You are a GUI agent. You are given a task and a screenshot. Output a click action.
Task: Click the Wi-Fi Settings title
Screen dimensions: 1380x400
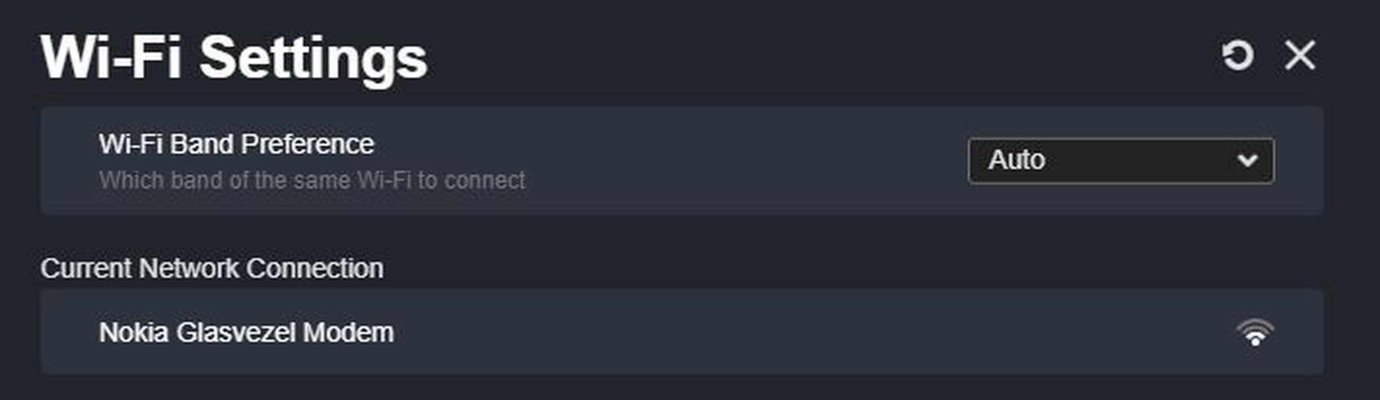point(233,59)
